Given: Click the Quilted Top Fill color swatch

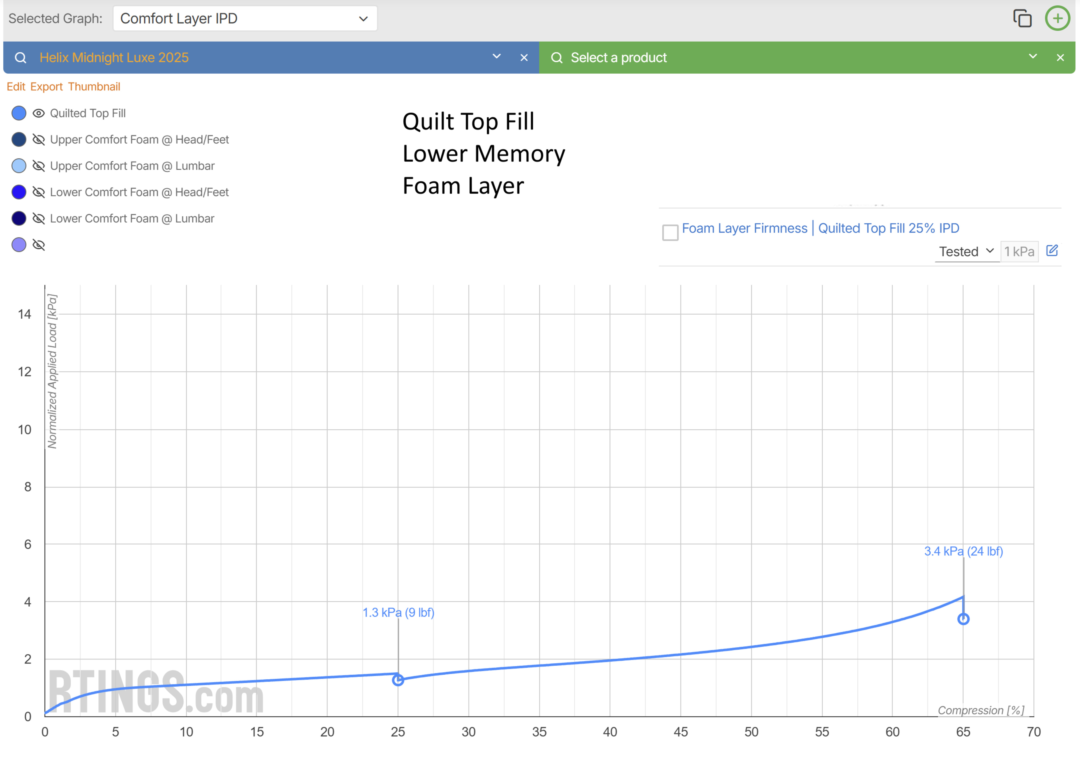Looking at the screenshot, I should pos(19,113).
